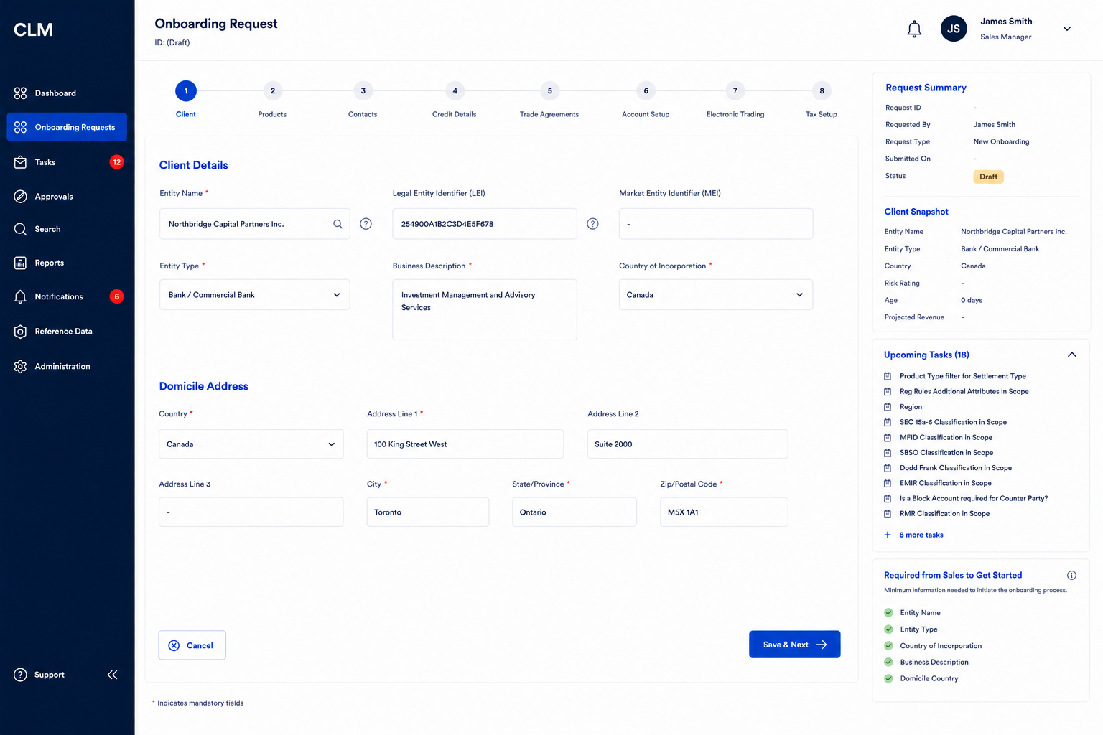Open the Reg Rules Additional Attributes in Scope task
The width and height of the screenshot is (1103, 735).
[x=964, y=392]
